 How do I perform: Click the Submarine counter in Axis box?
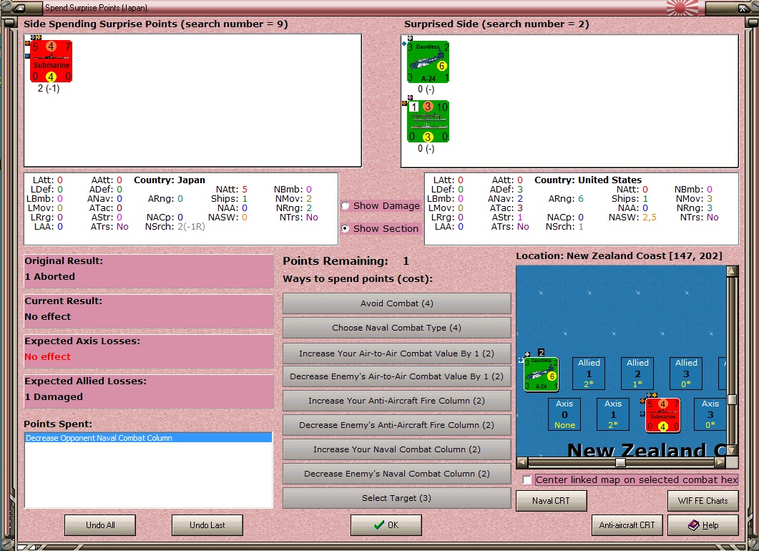[x=662, y=415]
